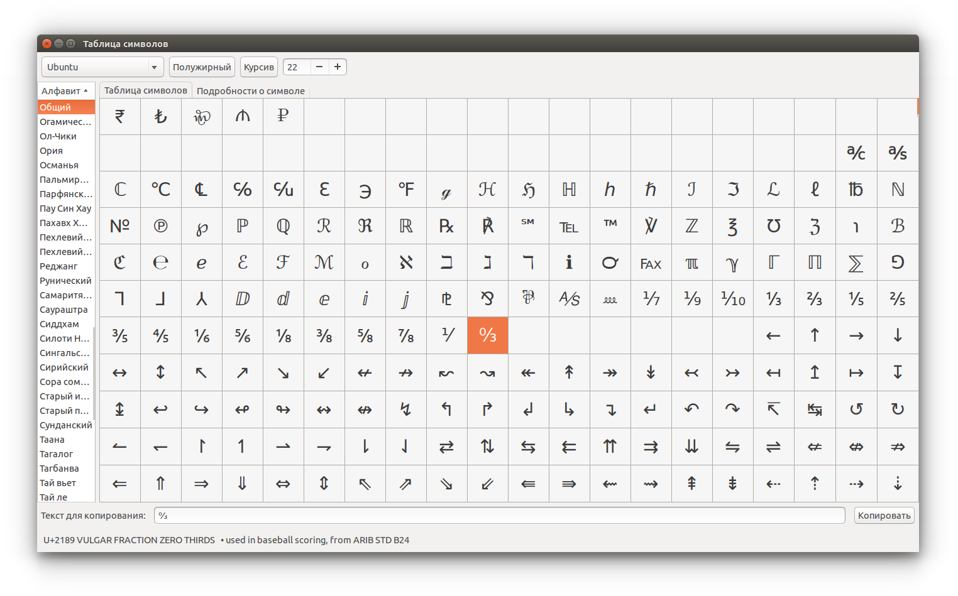This screenshot has height=596, width=958.
Task: Select the degree Celsius symbol
Action: coord(160,189)
